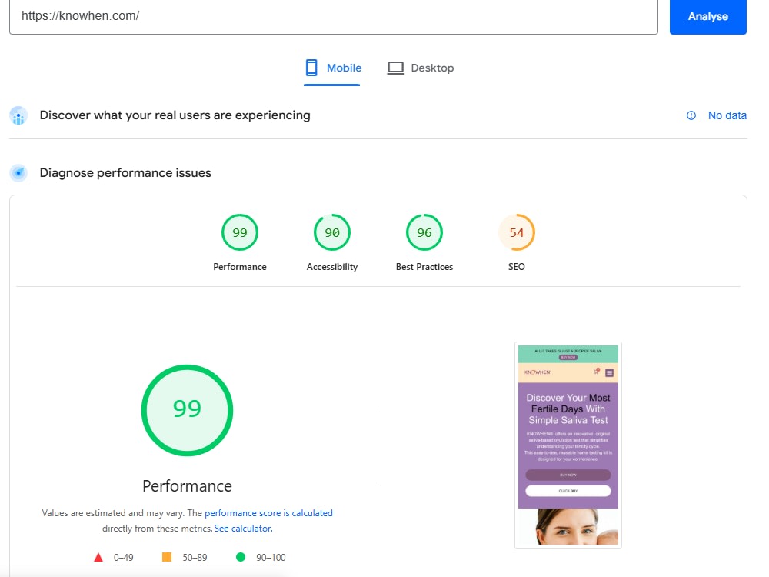Click the No data link
The width and height of the screenshot is (769, 577).
click(x=727, y=115)
